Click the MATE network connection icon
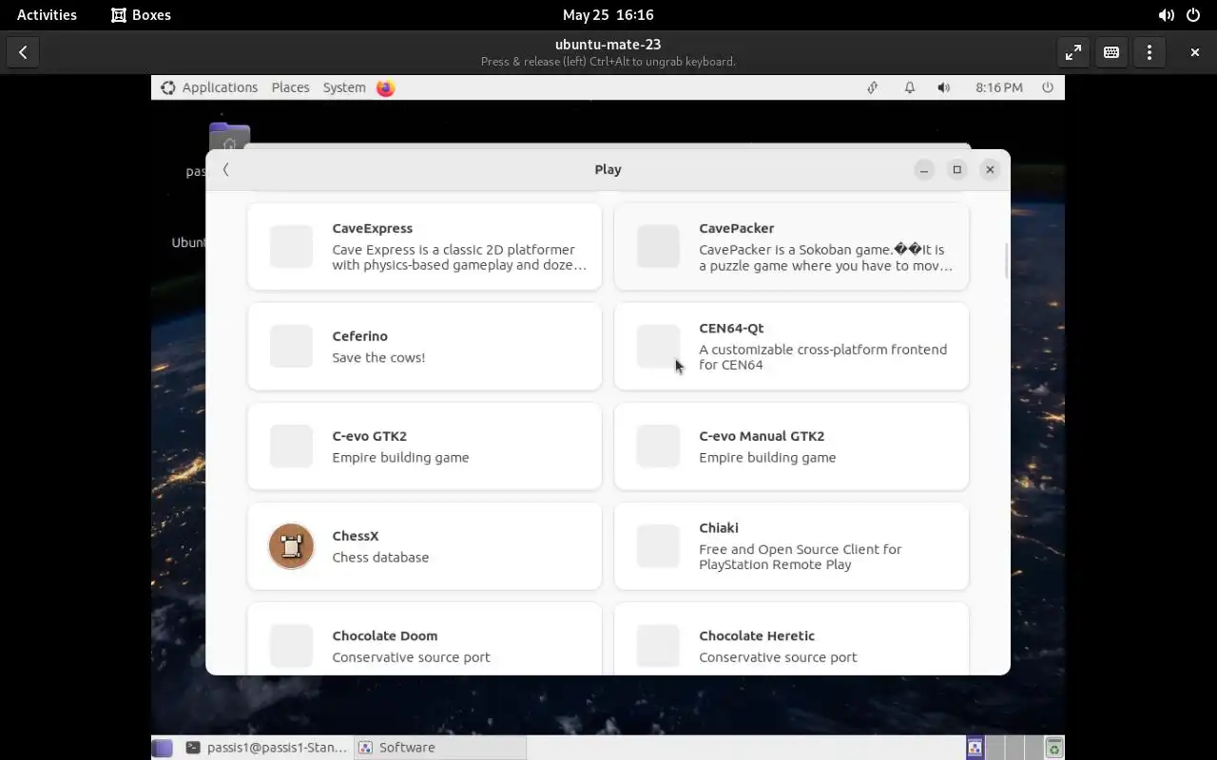This screenshot has height=760, width=1217. 872,87
